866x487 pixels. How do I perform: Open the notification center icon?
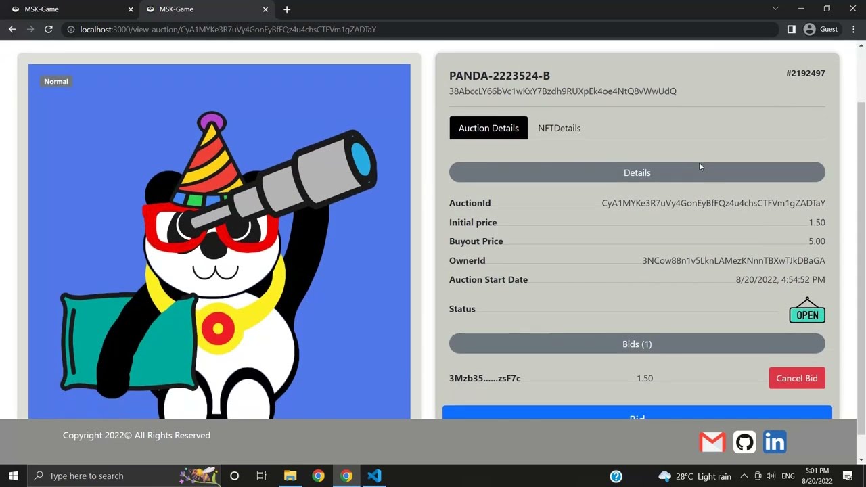coord(848,476)
